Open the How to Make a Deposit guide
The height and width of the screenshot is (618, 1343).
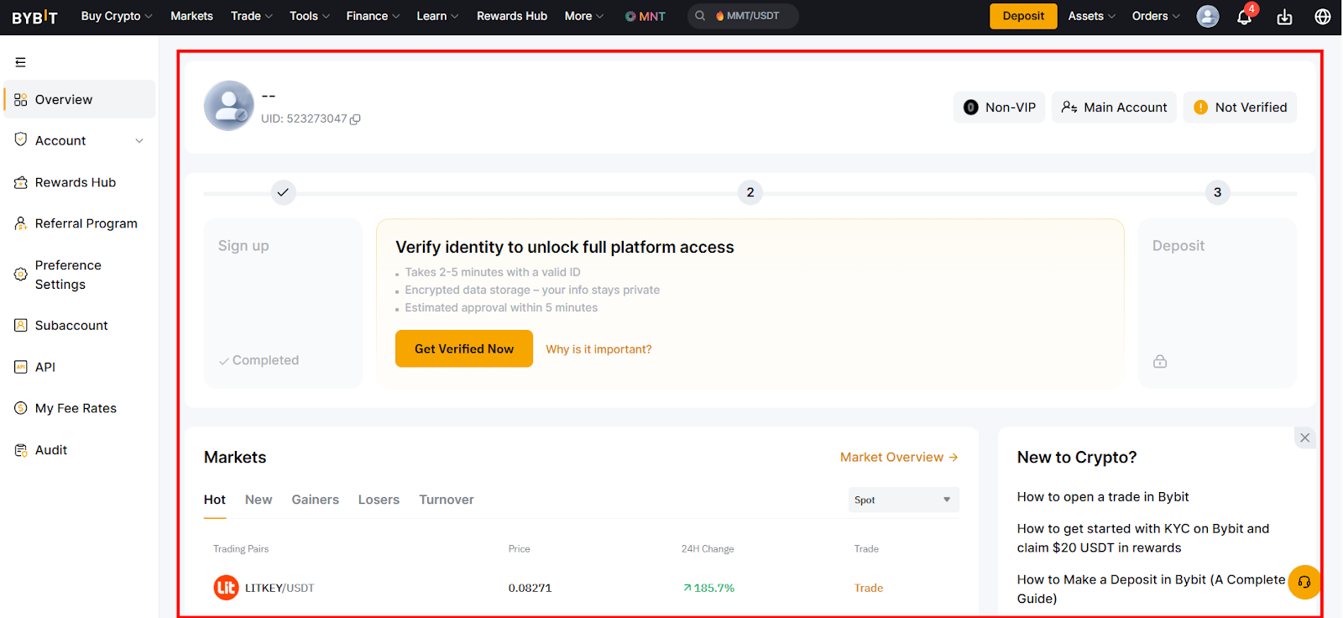[x=1151, y=589]
